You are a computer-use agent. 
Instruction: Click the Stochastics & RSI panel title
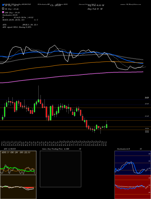coord(129,149)
